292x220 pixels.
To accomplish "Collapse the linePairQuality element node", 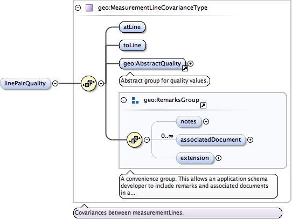I will [55, 84].
